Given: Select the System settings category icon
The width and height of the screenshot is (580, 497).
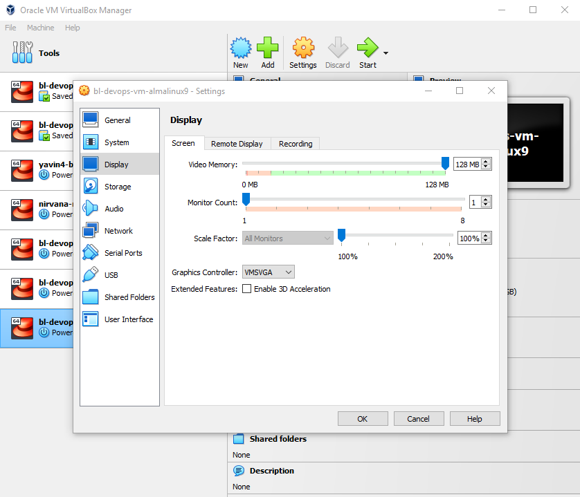Looking at the screenshot, I should pos(91,142).
